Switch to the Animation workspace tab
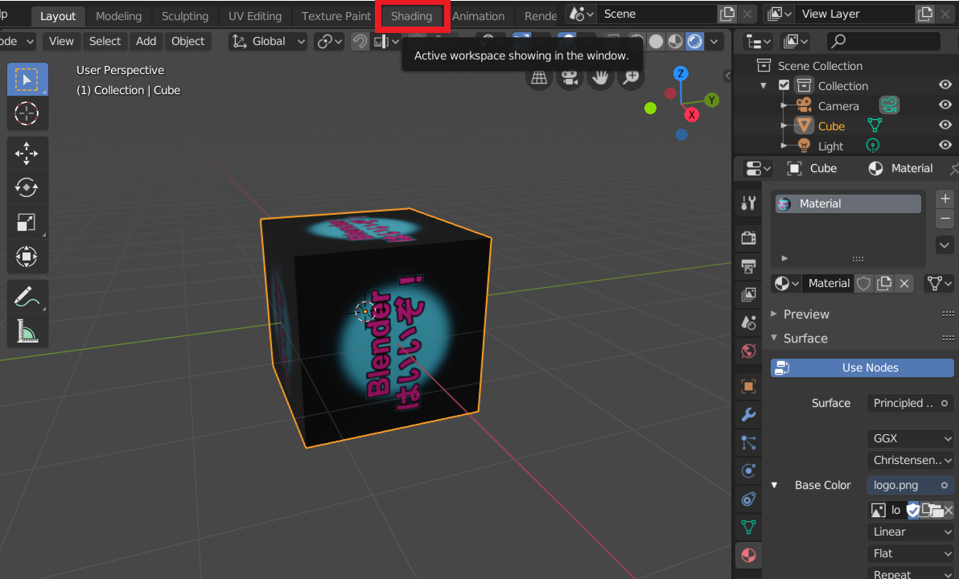The height and width of the screenshot is (579, 959). point(478,16)
